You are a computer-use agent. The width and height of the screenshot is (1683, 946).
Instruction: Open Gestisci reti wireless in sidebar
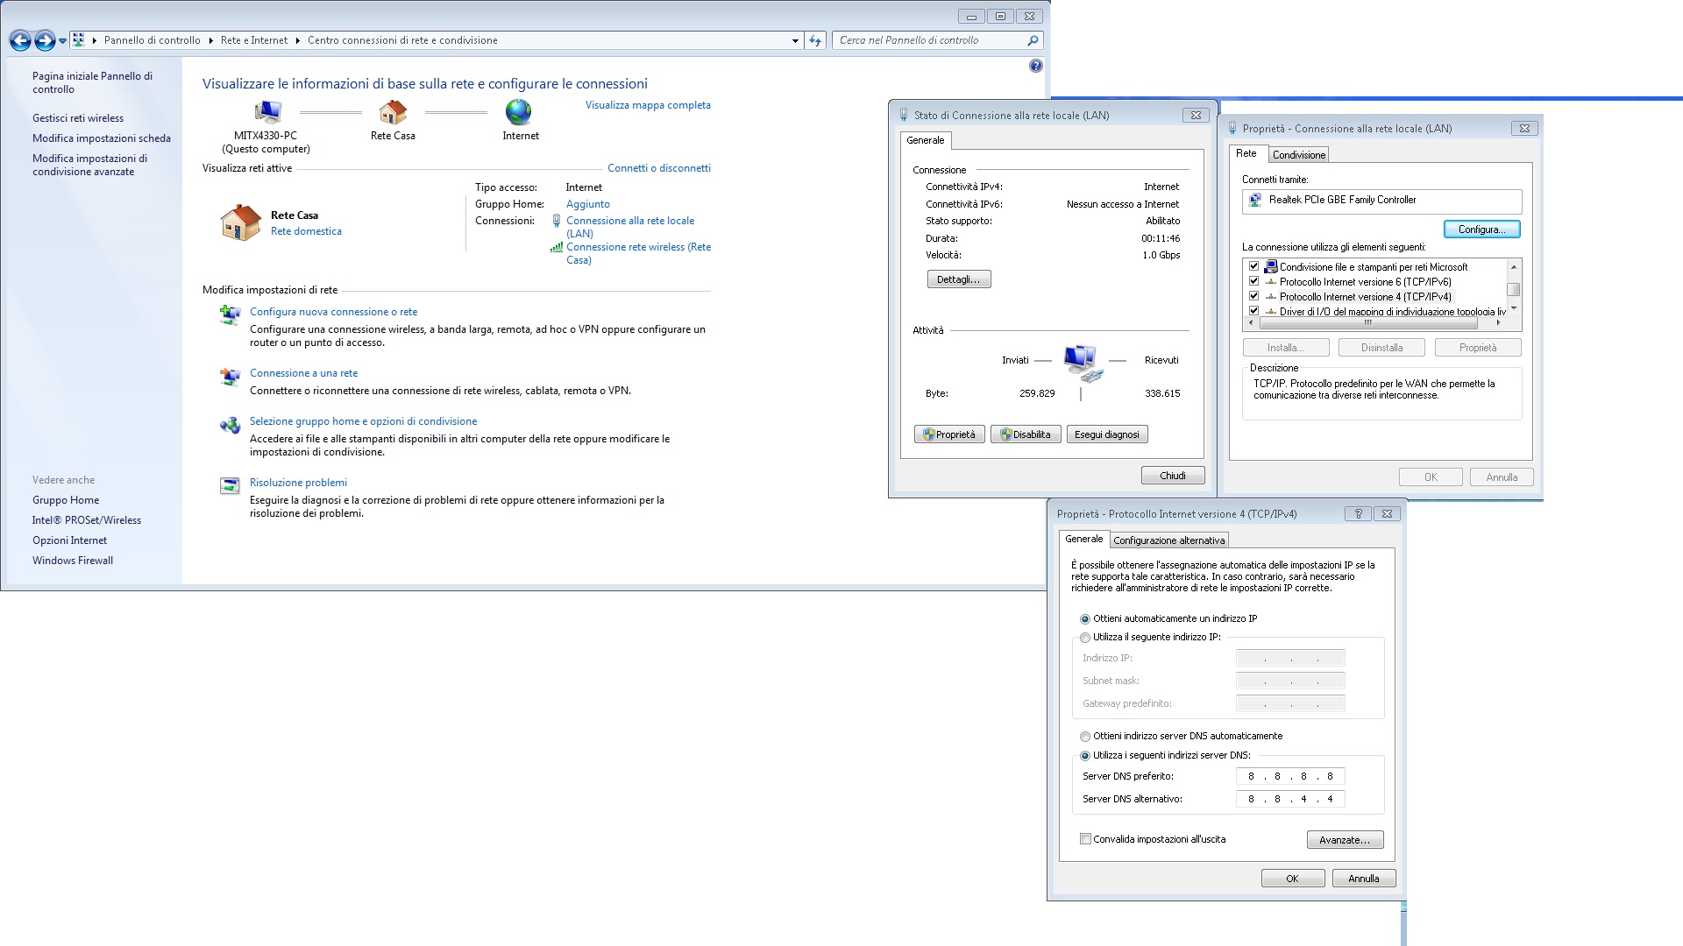78,118
